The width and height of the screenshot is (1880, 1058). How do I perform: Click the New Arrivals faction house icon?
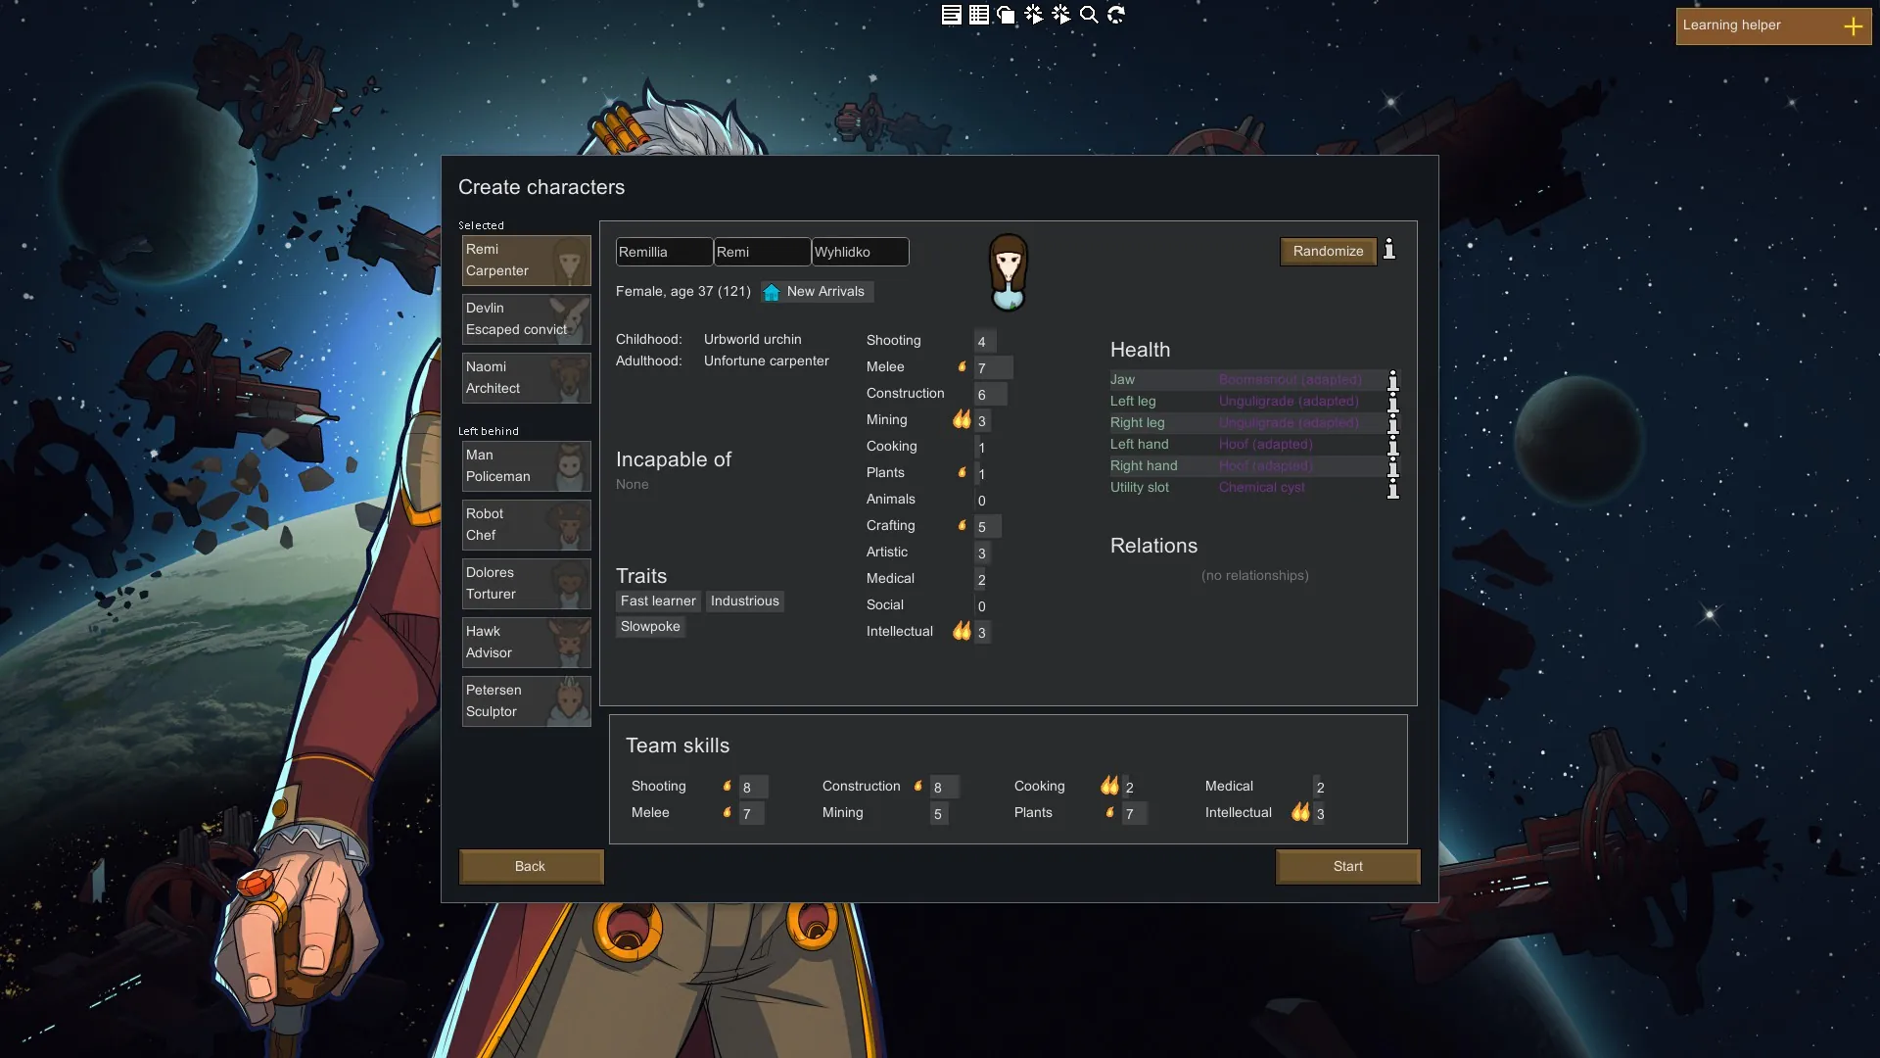(772, 292)
